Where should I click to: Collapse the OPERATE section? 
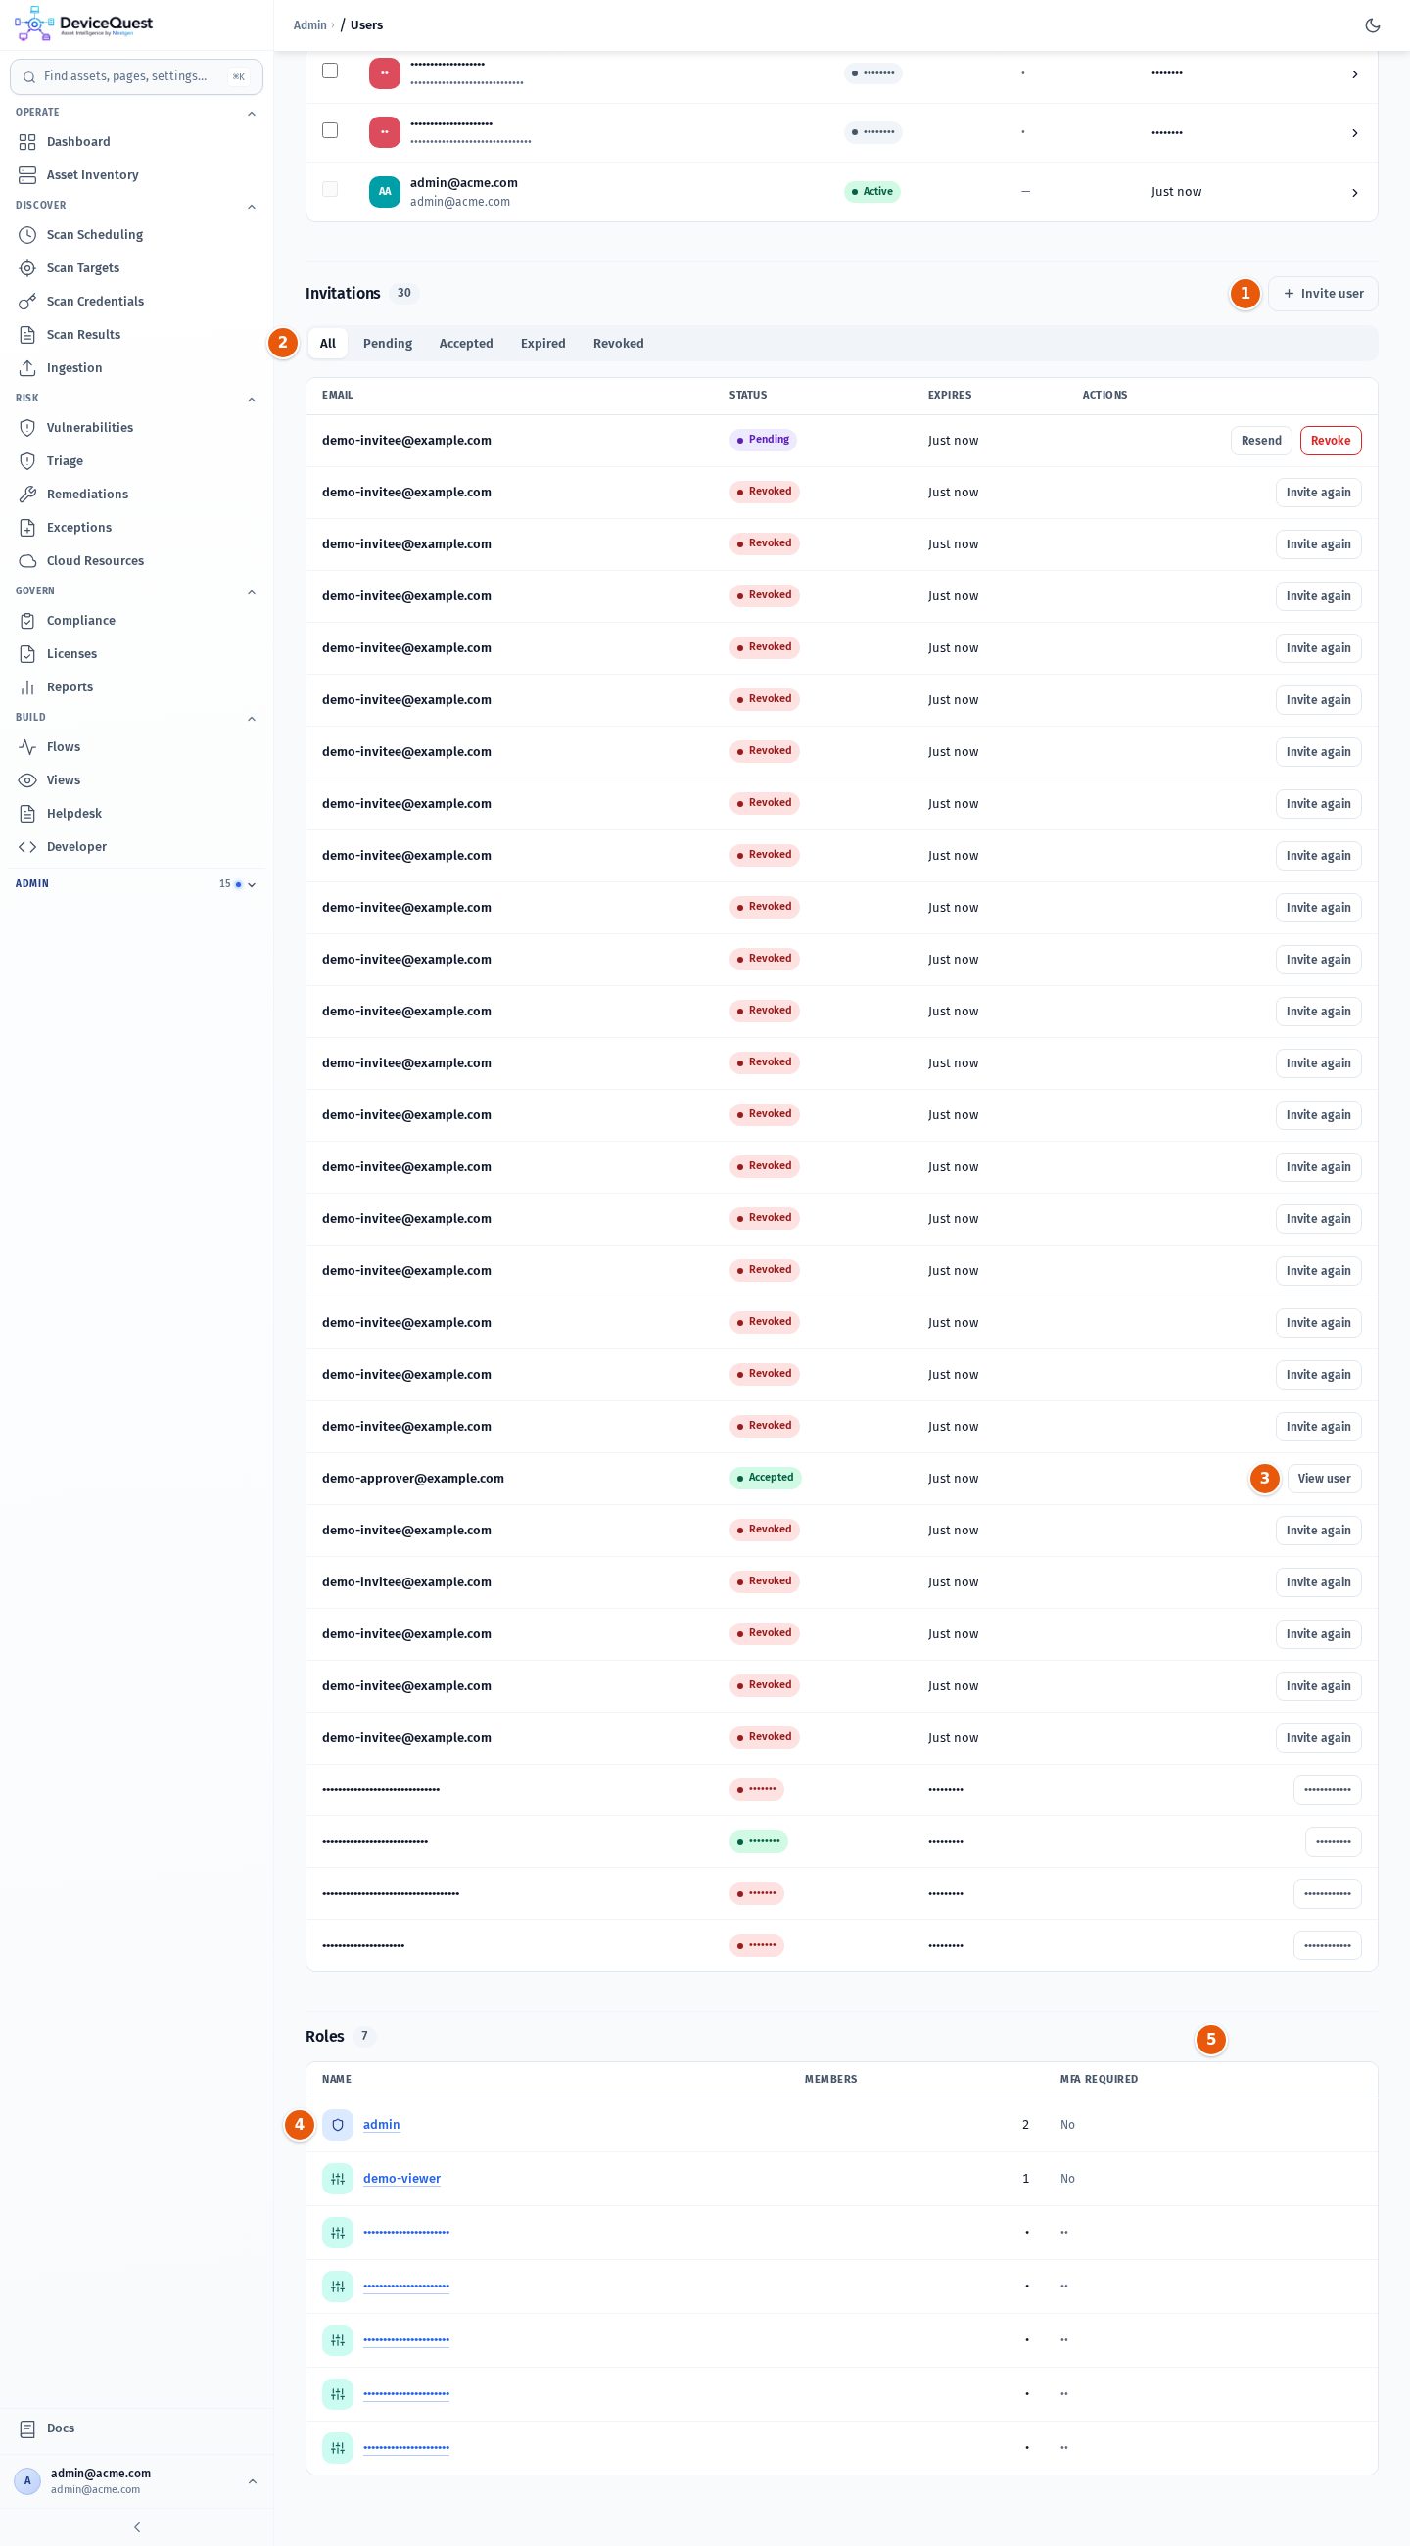point(251,113)
